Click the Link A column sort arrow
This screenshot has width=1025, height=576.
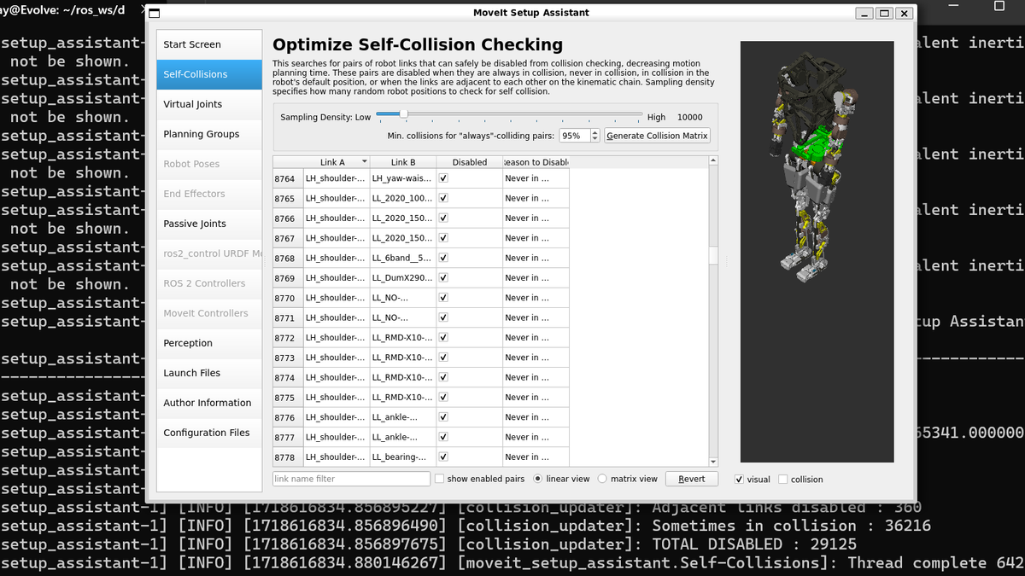(x=365, y=161)
